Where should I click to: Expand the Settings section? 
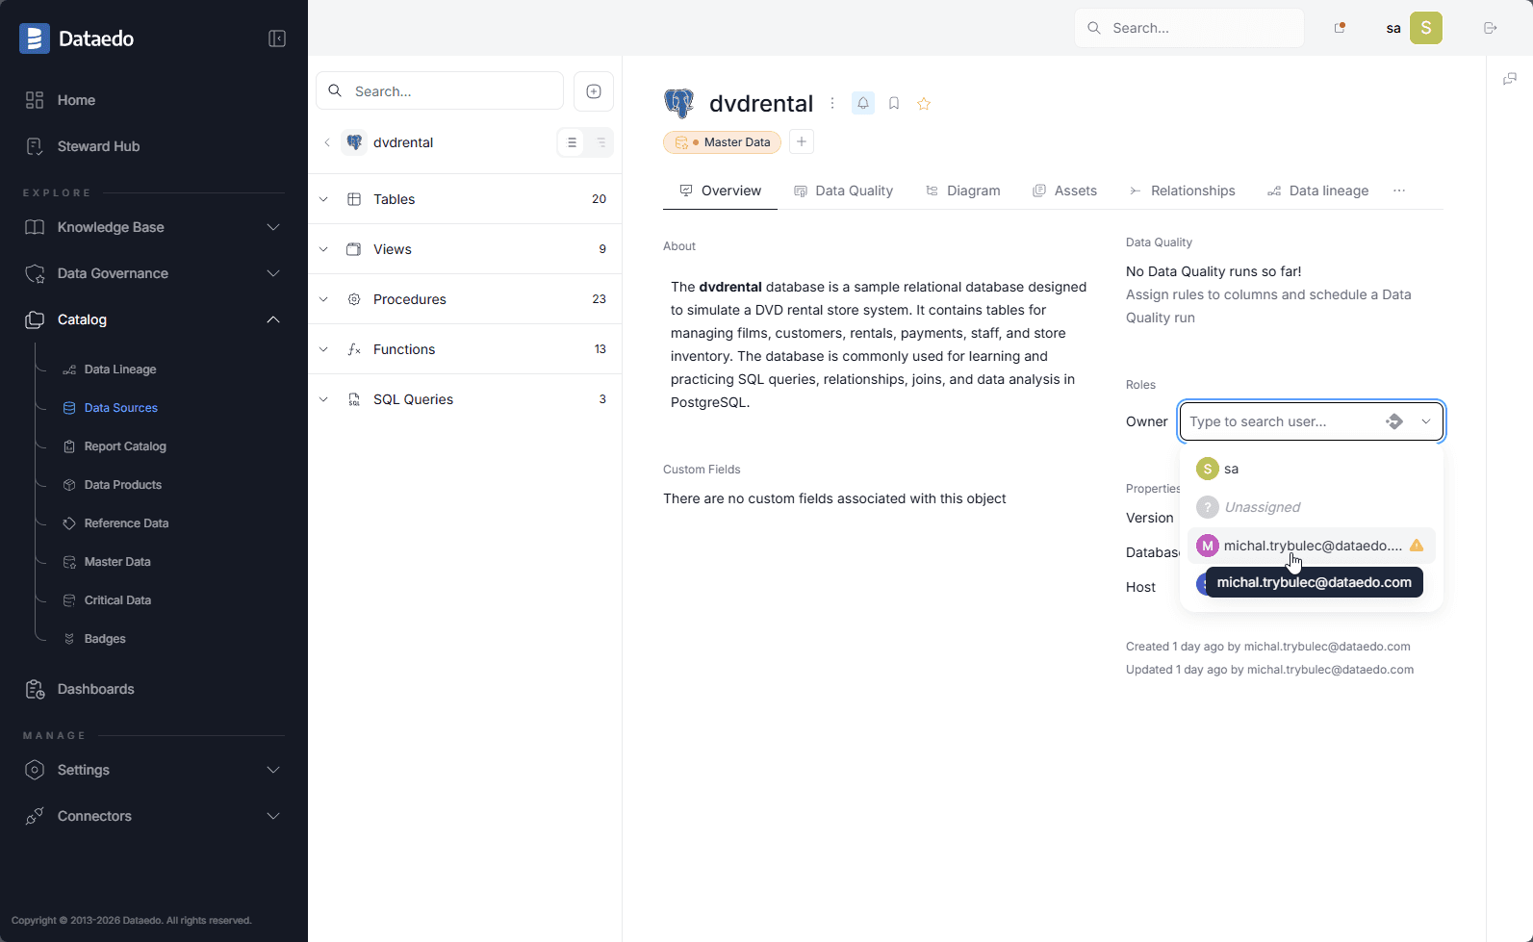154,770
